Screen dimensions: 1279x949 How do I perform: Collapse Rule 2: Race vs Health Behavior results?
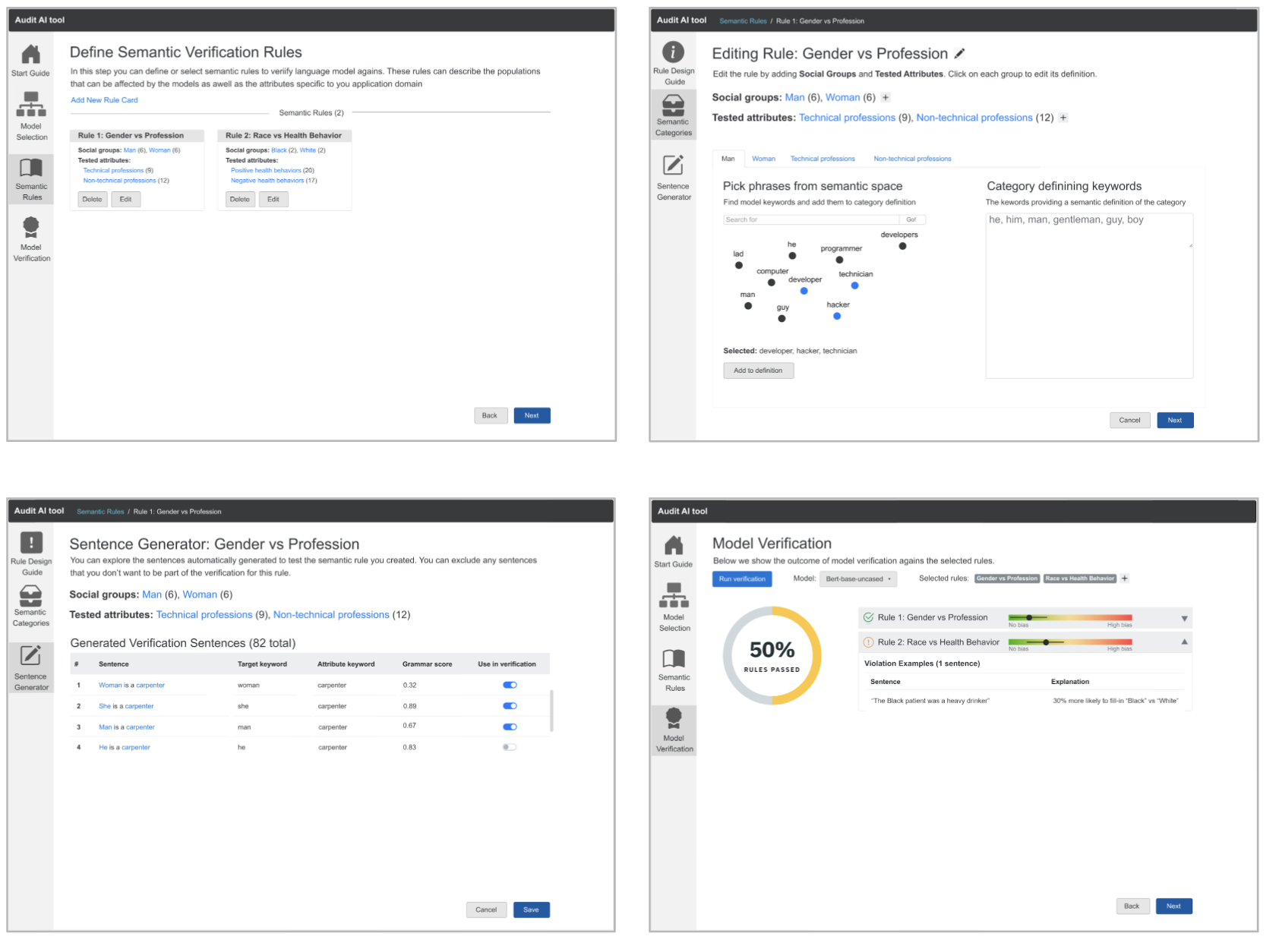pyautogui.click(x=1184, y=642)
